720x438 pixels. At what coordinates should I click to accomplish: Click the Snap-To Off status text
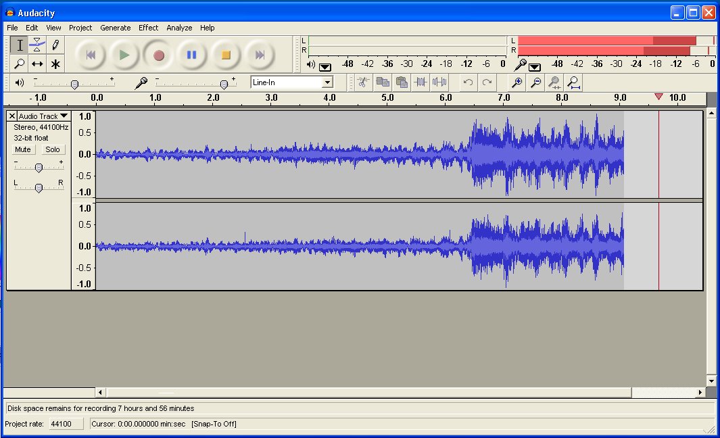click(214, 424)
